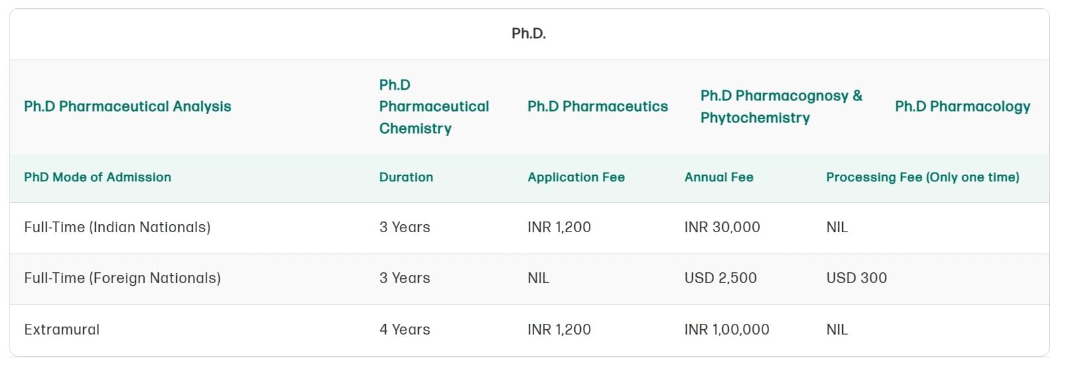Select Full-Time (Indian Nationals) row label

[117, 227]
